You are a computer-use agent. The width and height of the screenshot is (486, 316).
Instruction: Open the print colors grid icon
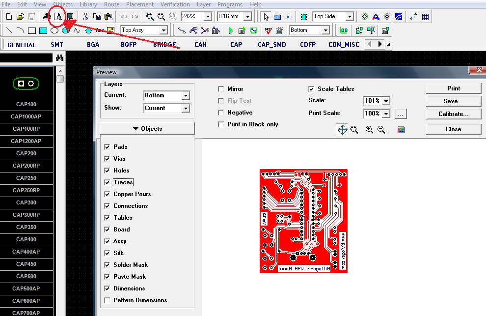pos(401,129)
